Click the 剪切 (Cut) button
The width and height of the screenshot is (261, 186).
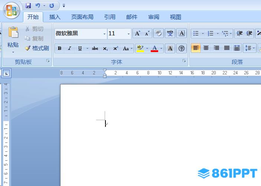pos(34,29)
